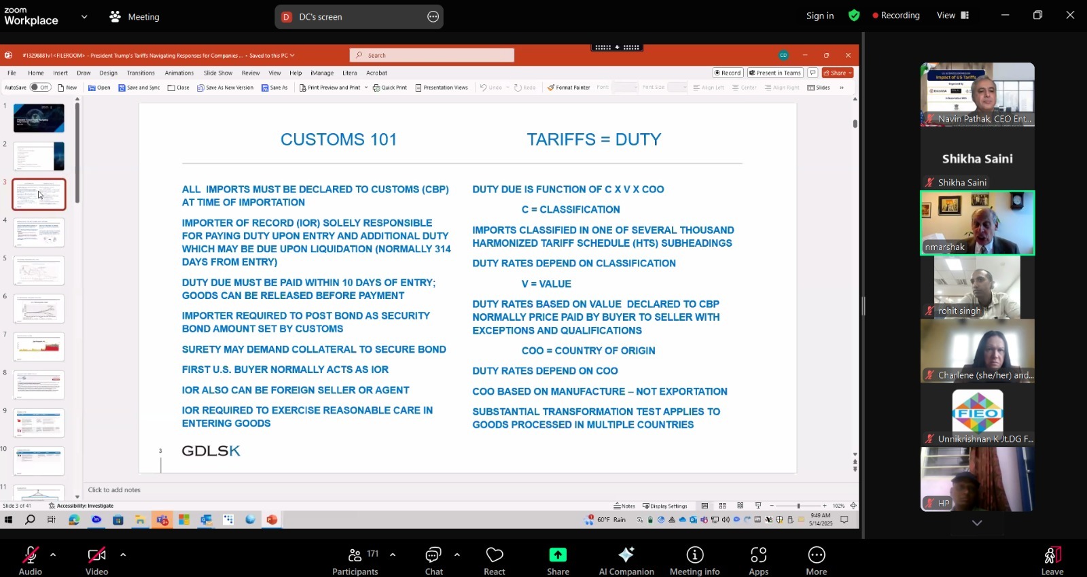The image size is (1087, 577).
Task: Start camera using the Video button
Action: (96, 561)
